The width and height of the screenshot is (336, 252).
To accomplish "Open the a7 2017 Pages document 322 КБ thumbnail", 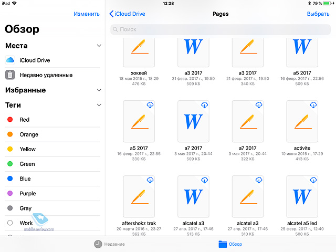I will (248, 121).
